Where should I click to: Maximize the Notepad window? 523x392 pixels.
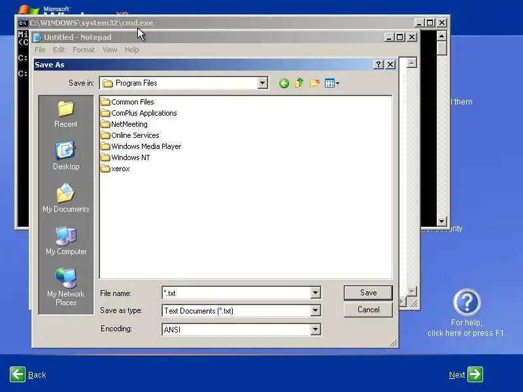point(399,37)
